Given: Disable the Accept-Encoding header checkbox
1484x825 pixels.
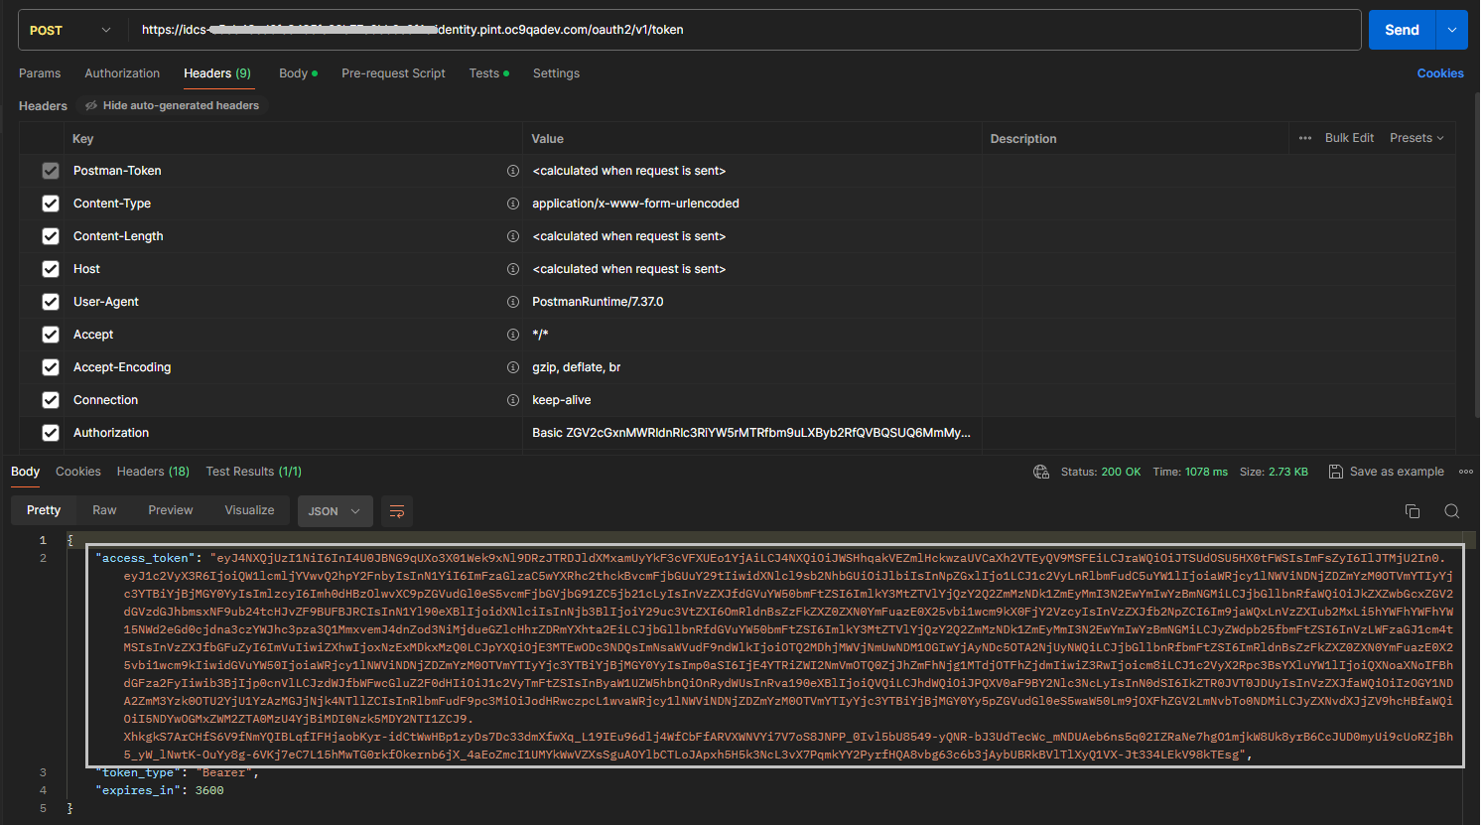Looking at the screenshot, I should (51, 367).
